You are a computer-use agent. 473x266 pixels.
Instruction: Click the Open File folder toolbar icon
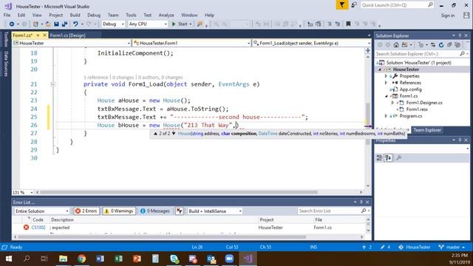(x=48, y=24)
